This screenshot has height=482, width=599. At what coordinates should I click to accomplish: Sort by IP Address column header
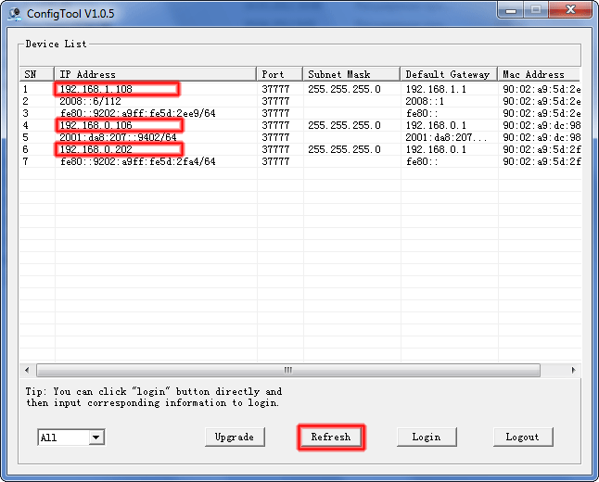pyautogui.click(x=155, y=74)
